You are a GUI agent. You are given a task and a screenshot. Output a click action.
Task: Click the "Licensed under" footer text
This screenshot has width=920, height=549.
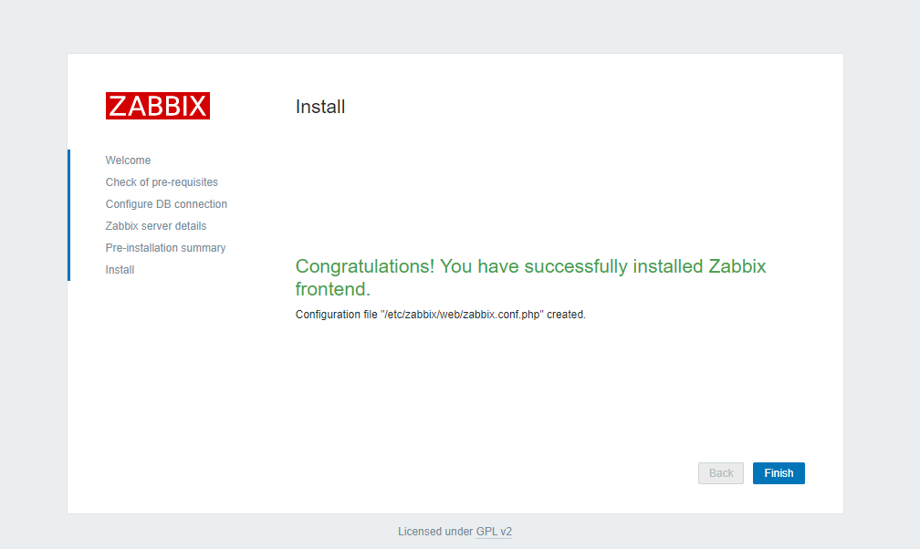point(435,532)
